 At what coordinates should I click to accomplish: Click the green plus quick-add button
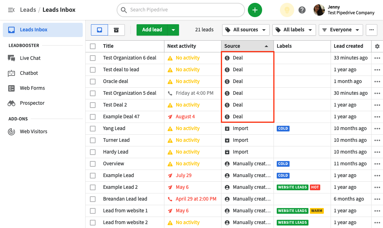(x=255, y=10)
